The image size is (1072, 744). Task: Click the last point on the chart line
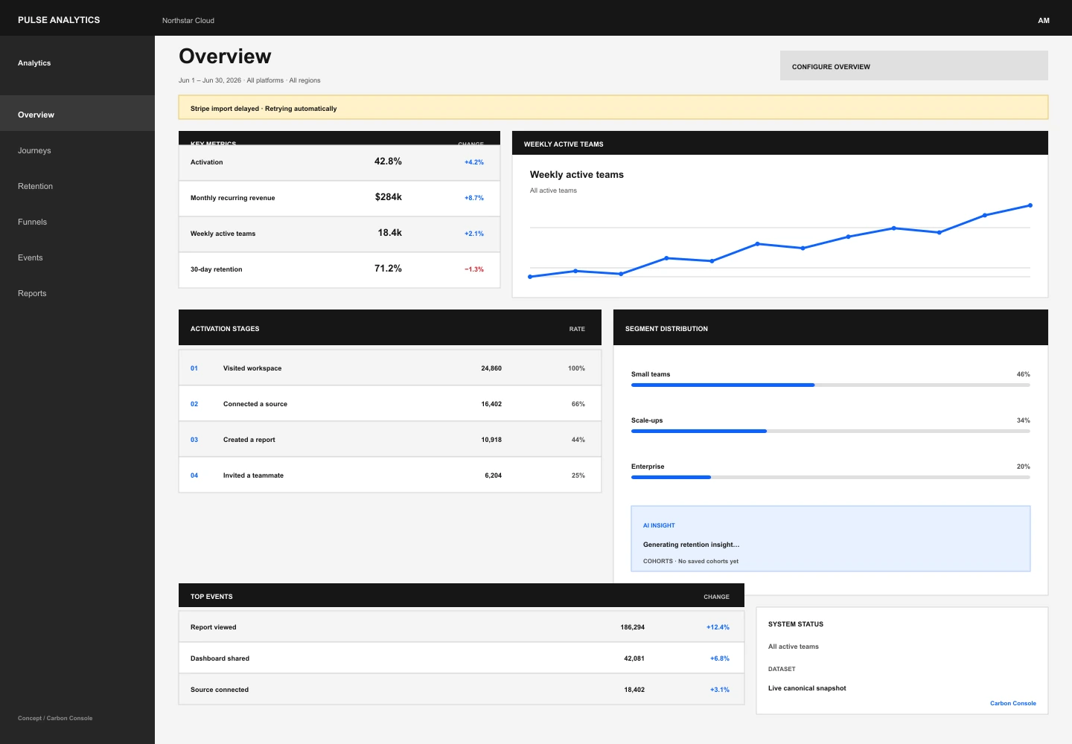point(1030,205)
